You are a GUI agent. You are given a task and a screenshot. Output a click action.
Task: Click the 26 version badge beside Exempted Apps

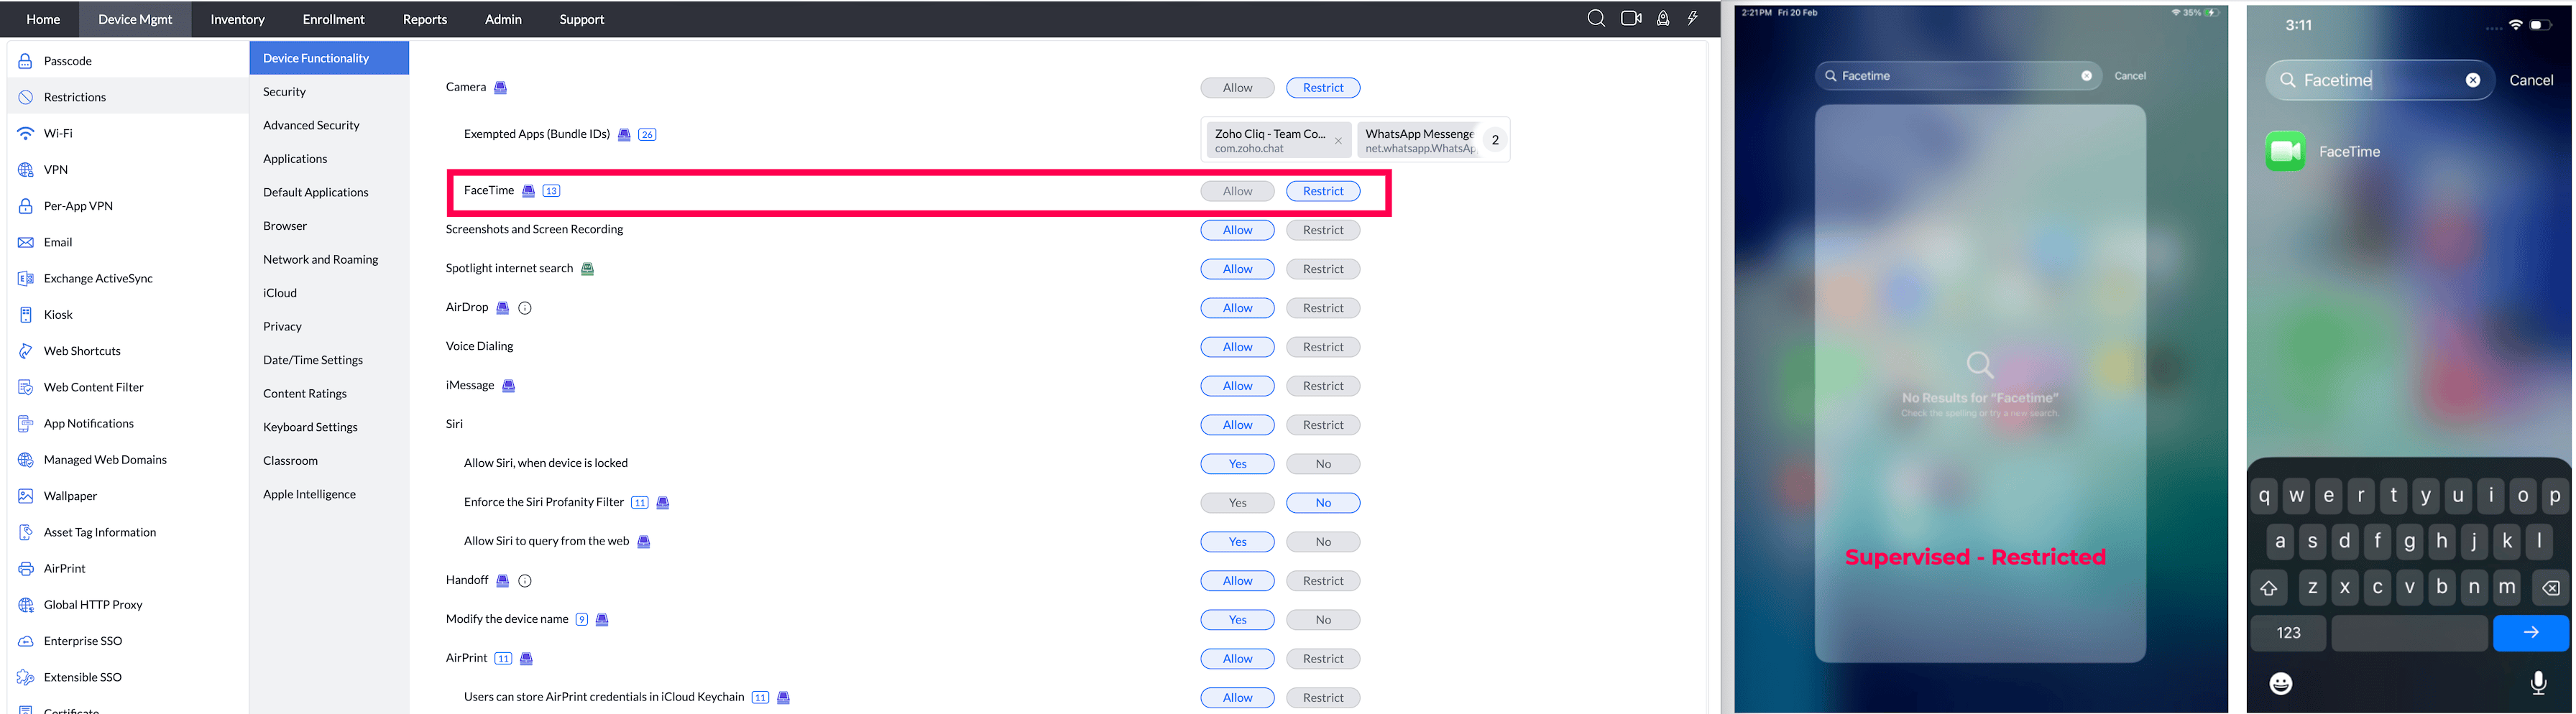[647, 135]
